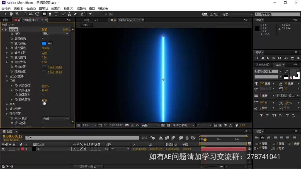Activate the Pen tool
The height and width of the screenshot is (169, 301).
[x=50, y=14]
